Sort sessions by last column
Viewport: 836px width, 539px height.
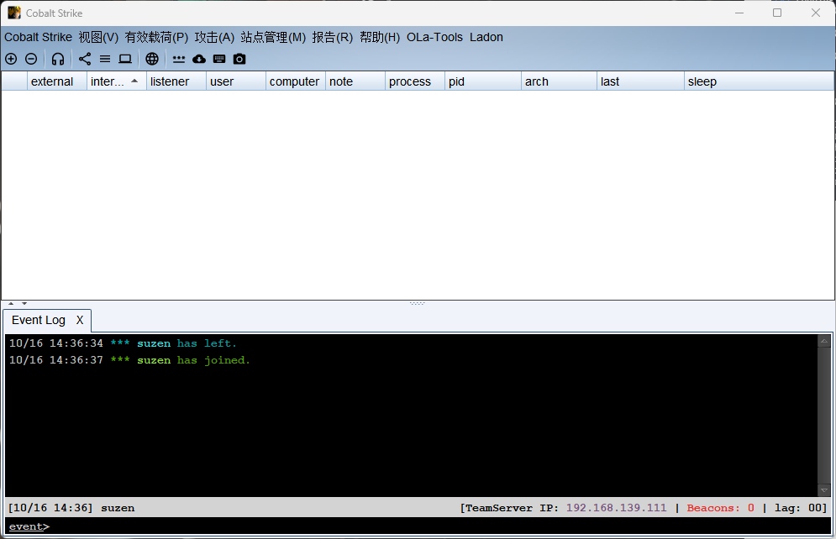click(641, 81)
